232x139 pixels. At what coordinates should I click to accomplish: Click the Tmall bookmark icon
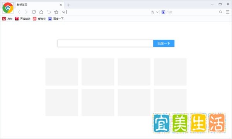(17, 19)
